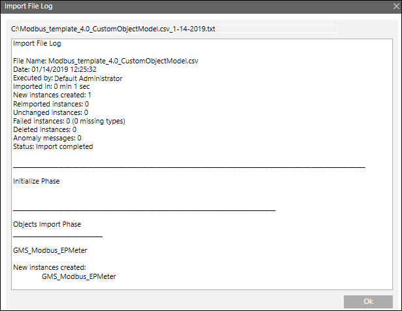The image size is (402, 311).
Task: Click the non-indented GMS_Modbus_EPMeter line
Action: pos(50,250)
